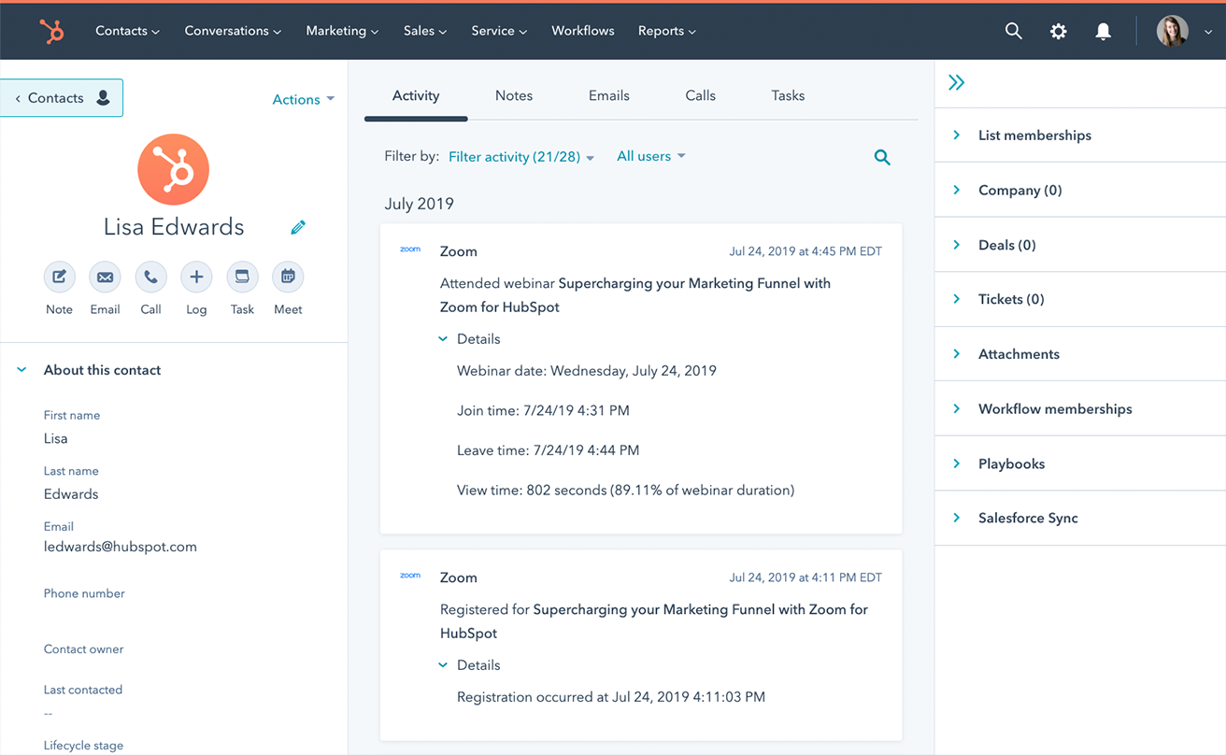Open the Actions dropdown

pyautogui.click(x=303, y=99)
